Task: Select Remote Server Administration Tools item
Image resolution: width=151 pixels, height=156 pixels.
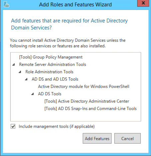Action: coord(53,64)
